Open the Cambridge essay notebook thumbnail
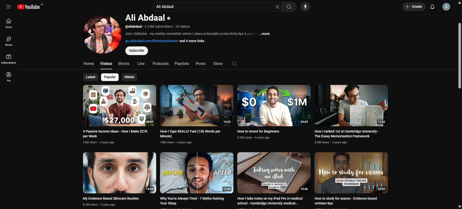 (x=351, y=106)
